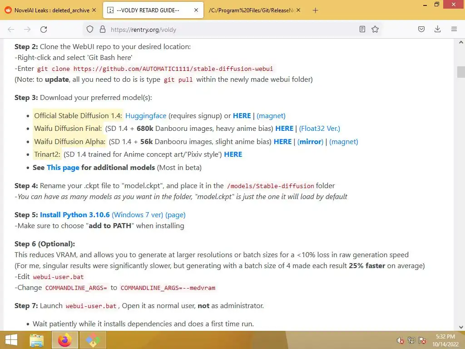Image resolution: width=465 pixels, height=349 pixels.
Task: Open a new browser tab
Action: [315, 10]
